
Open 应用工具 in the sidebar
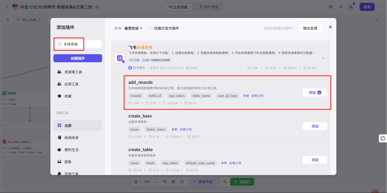point(78,84)
